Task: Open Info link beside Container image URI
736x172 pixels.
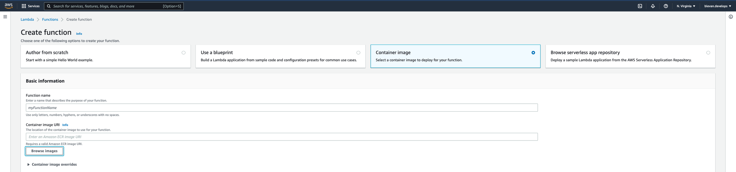Action: 65,125
